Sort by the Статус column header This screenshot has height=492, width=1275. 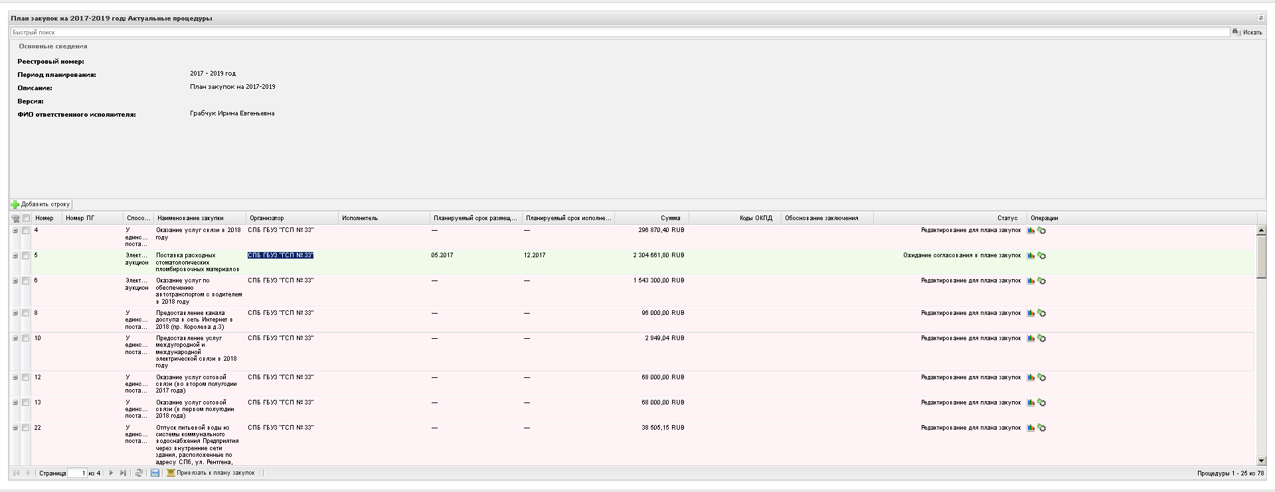click(950, 218)
